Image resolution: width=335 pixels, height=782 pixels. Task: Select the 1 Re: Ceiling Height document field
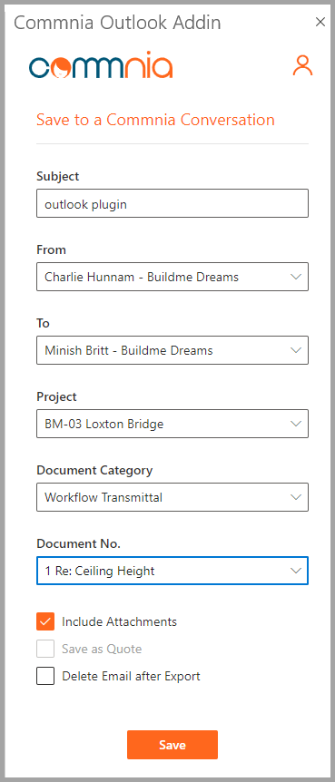point(172,571)
